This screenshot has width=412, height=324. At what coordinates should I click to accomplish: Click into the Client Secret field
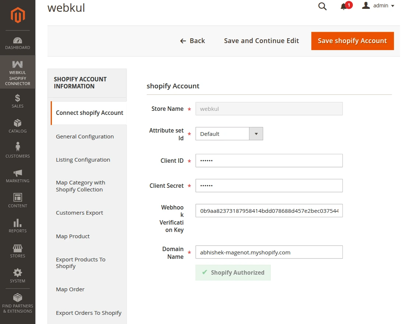[269, 186]
